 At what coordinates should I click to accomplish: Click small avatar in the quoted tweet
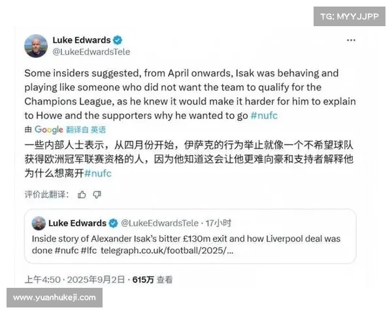coord(39,223)
